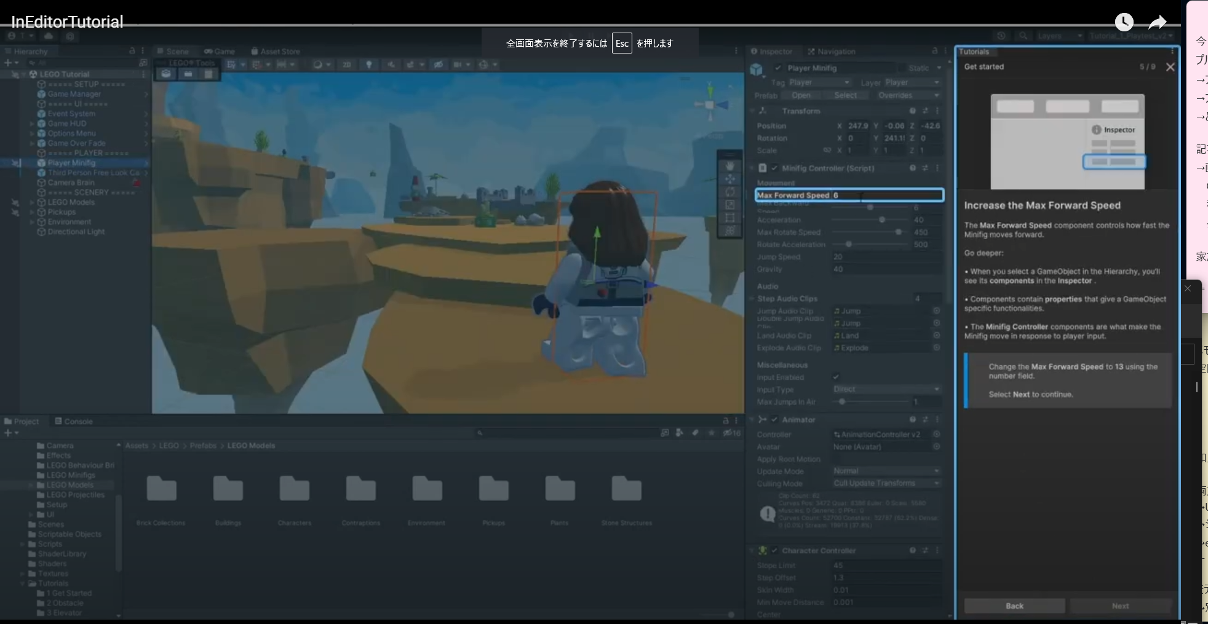Open the Navigation tab in the Inspector area

[832, 51]
